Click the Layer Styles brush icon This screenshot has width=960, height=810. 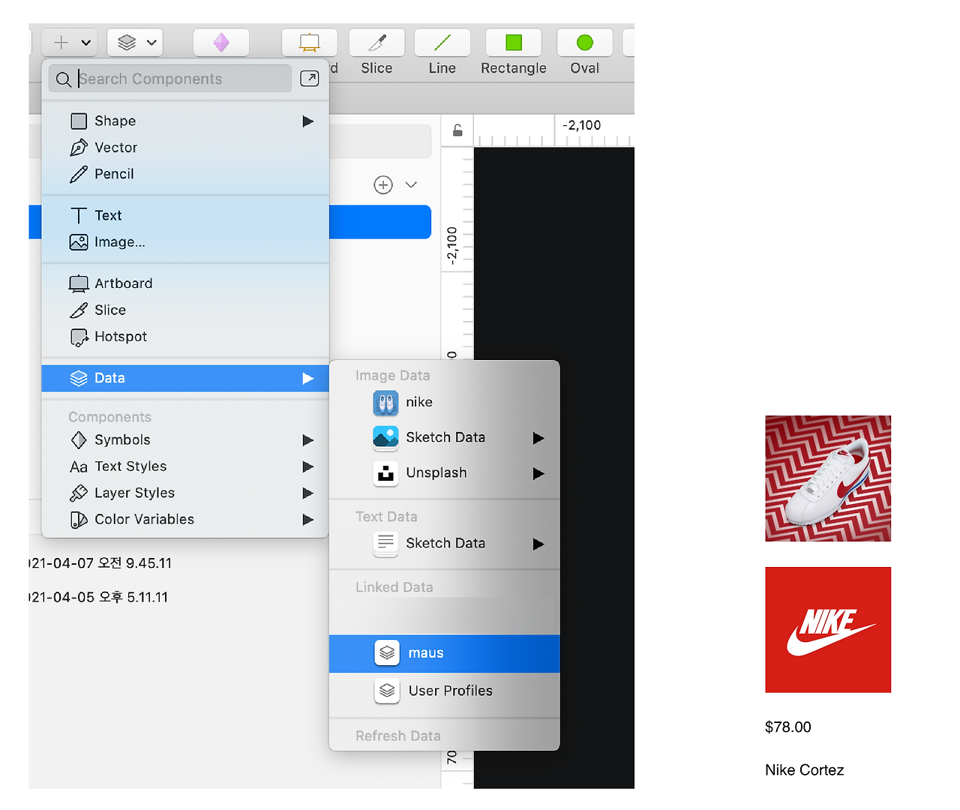(x=79, y=493)
